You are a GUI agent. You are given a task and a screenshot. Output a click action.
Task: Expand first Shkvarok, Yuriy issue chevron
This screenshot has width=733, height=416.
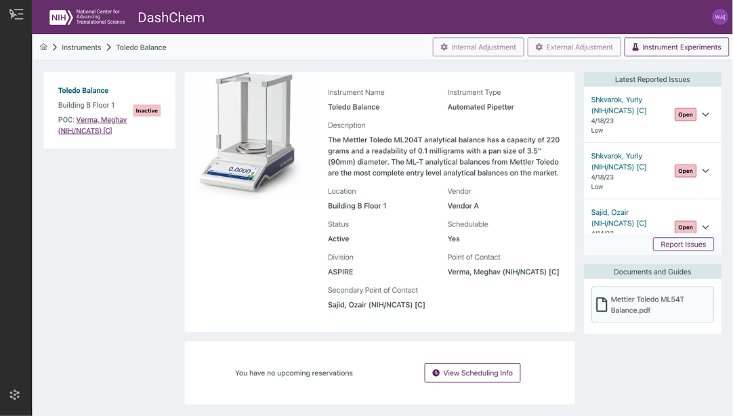pyautogui.click(x=705, y=115)
